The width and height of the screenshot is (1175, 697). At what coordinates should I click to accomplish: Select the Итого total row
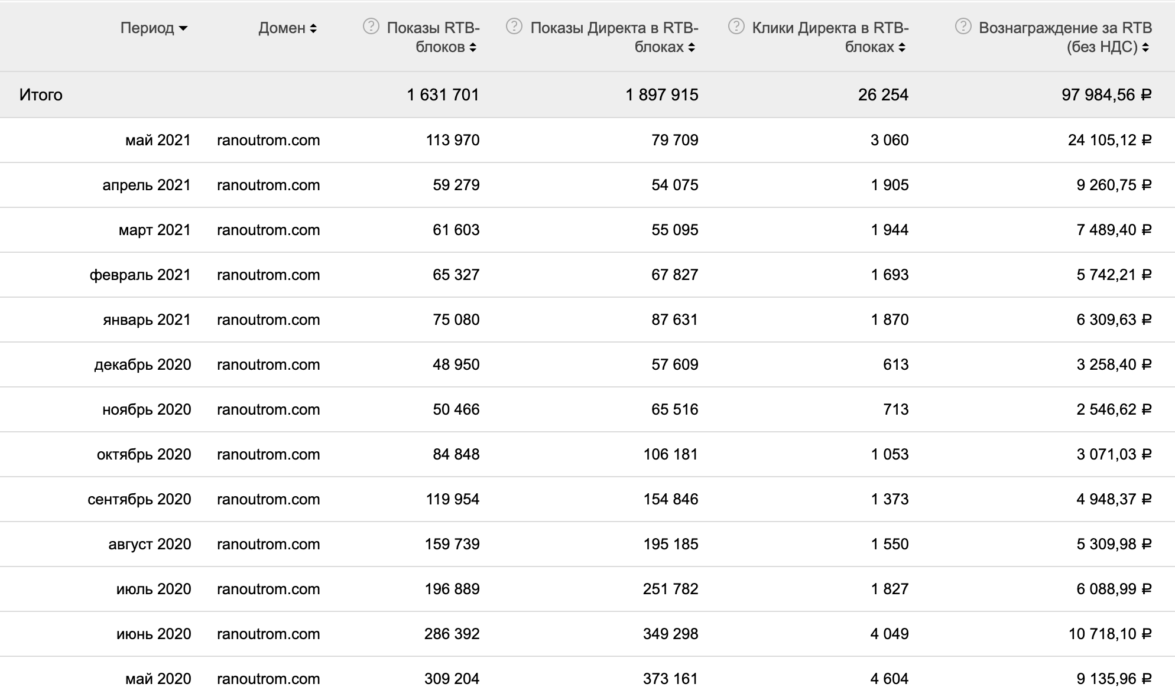[x=41, y=95]
